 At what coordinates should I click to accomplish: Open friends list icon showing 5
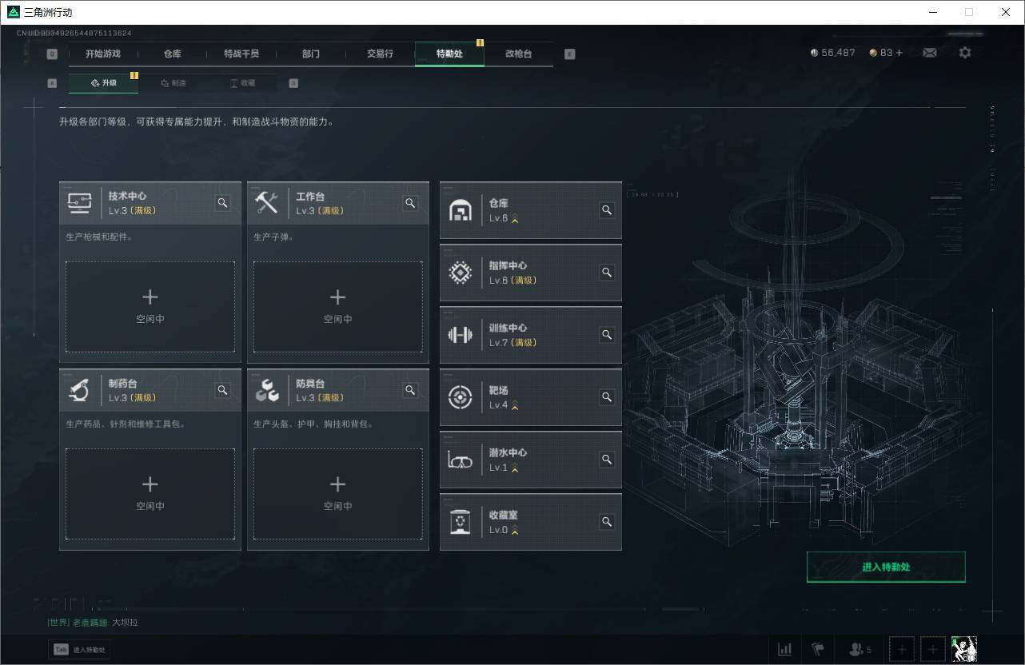855,649
